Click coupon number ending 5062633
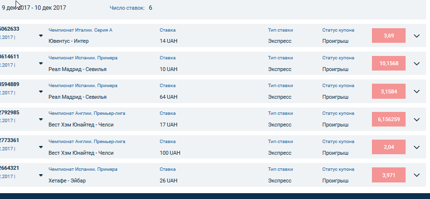This screenshot has width=430, height=199. [x=10, y=29]
